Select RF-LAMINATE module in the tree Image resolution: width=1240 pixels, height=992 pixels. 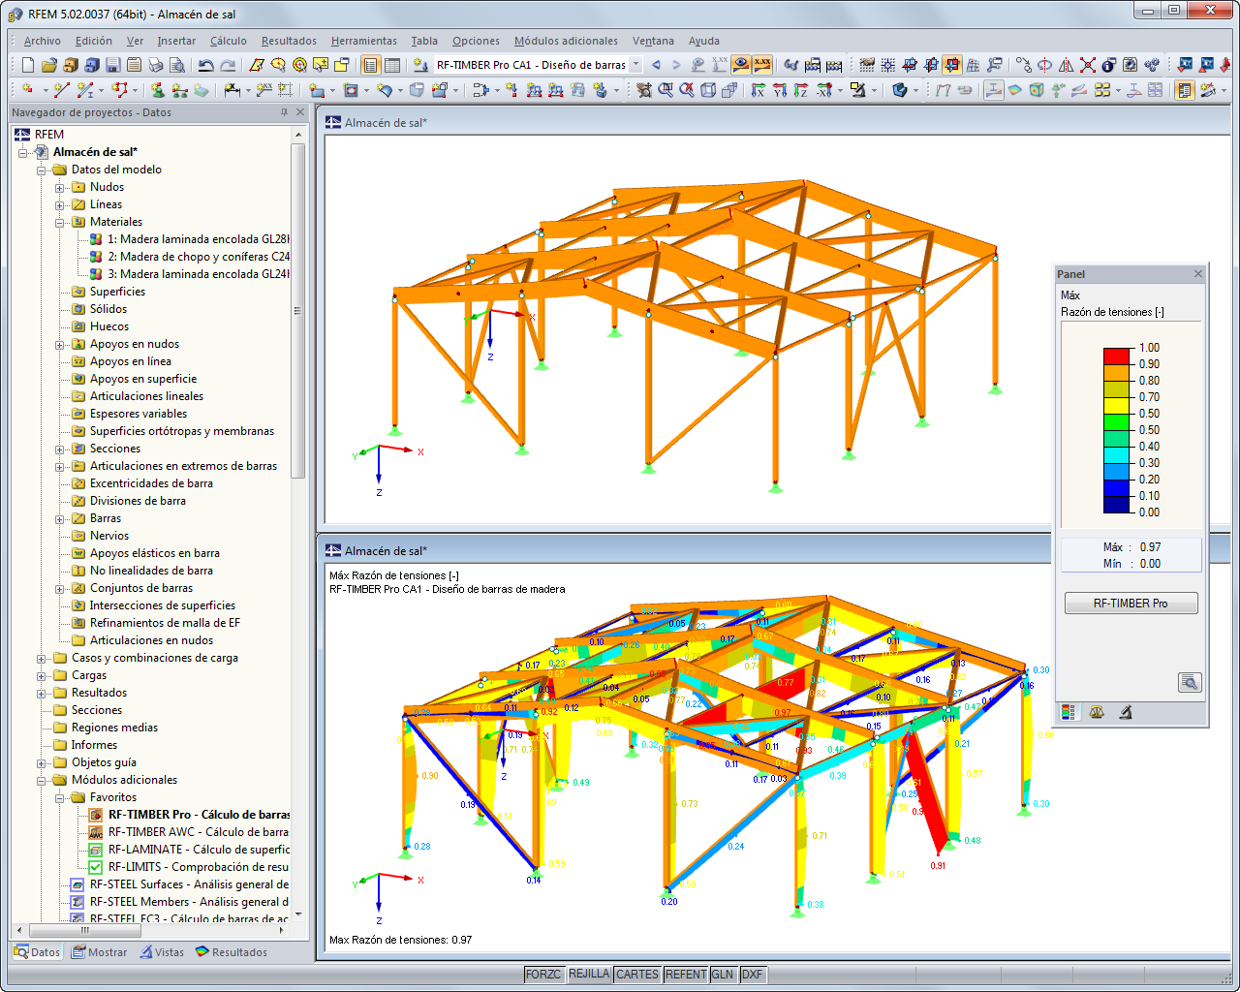coord(198,850)
